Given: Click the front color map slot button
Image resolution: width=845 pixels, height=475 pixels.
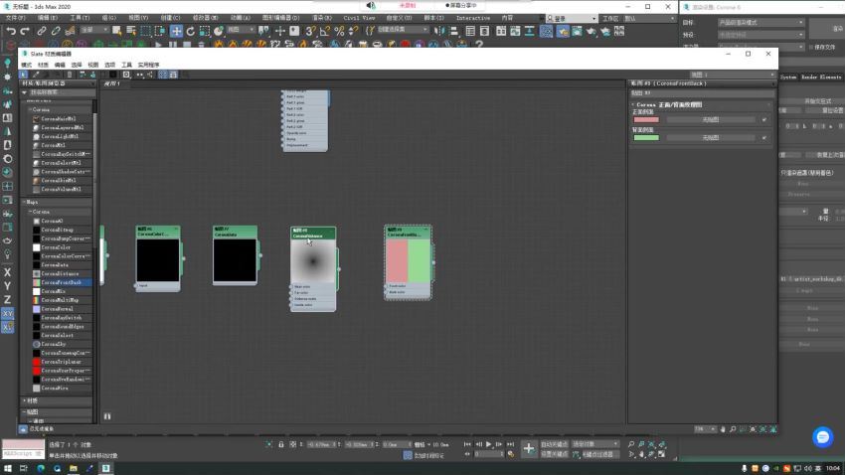Looking at the screenshot, I should (710, 119).
